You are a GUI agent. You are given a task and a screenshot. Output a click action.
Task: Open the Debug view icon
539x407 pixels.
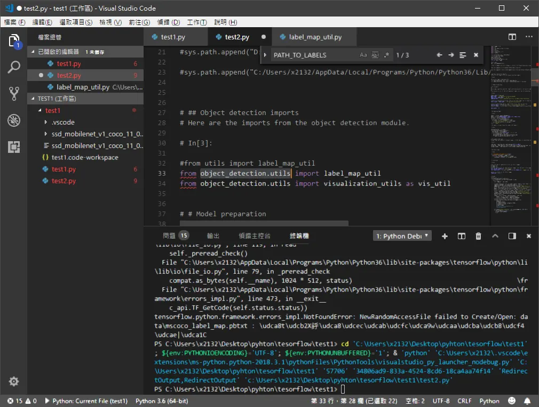tap(14, 120)
